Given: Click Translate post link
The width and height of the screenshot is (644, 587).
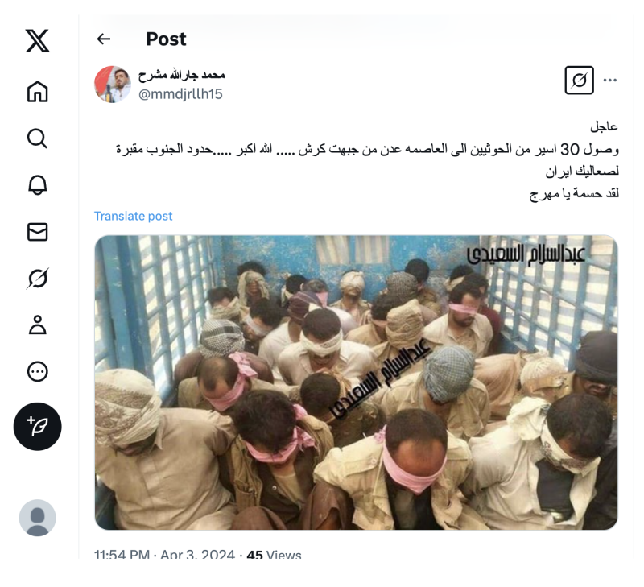Looking at the screenshot, I should click(133, 216).
